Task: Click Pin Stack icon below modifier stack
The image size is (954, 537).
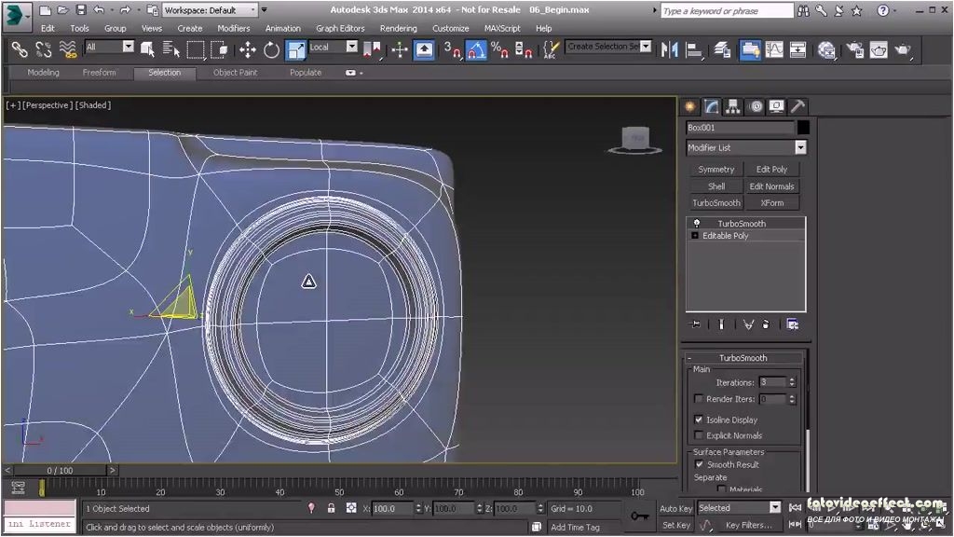Action: tap(695, 324)
